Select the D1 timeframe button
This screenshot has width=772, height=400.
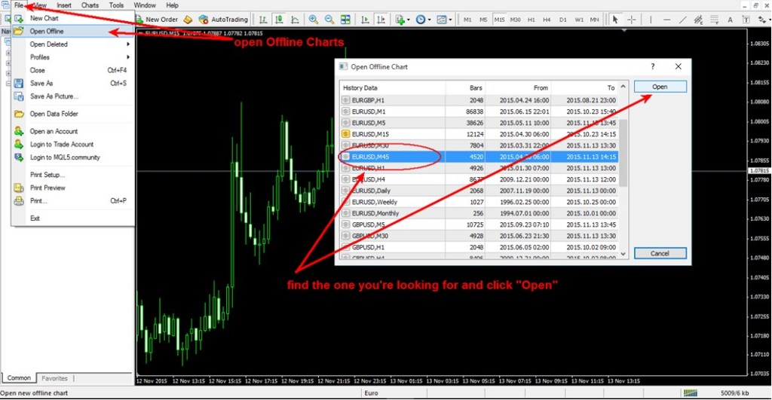coord(562,20)
